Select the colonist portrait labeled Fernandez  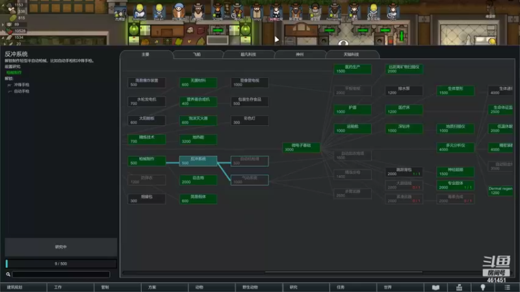334,12
